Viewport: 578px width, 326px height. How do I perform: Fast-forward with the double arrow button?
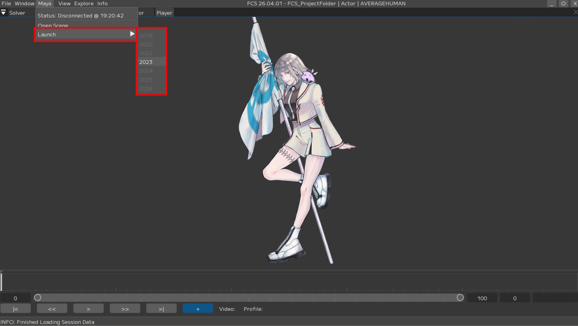[125, 309]
